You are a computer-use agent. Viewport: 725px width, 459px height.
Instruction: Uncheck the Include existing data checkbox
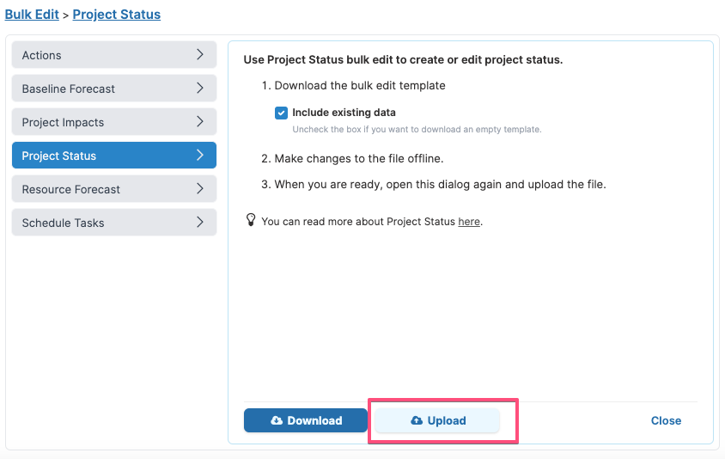pyautogui.click(x=281, y=113)
